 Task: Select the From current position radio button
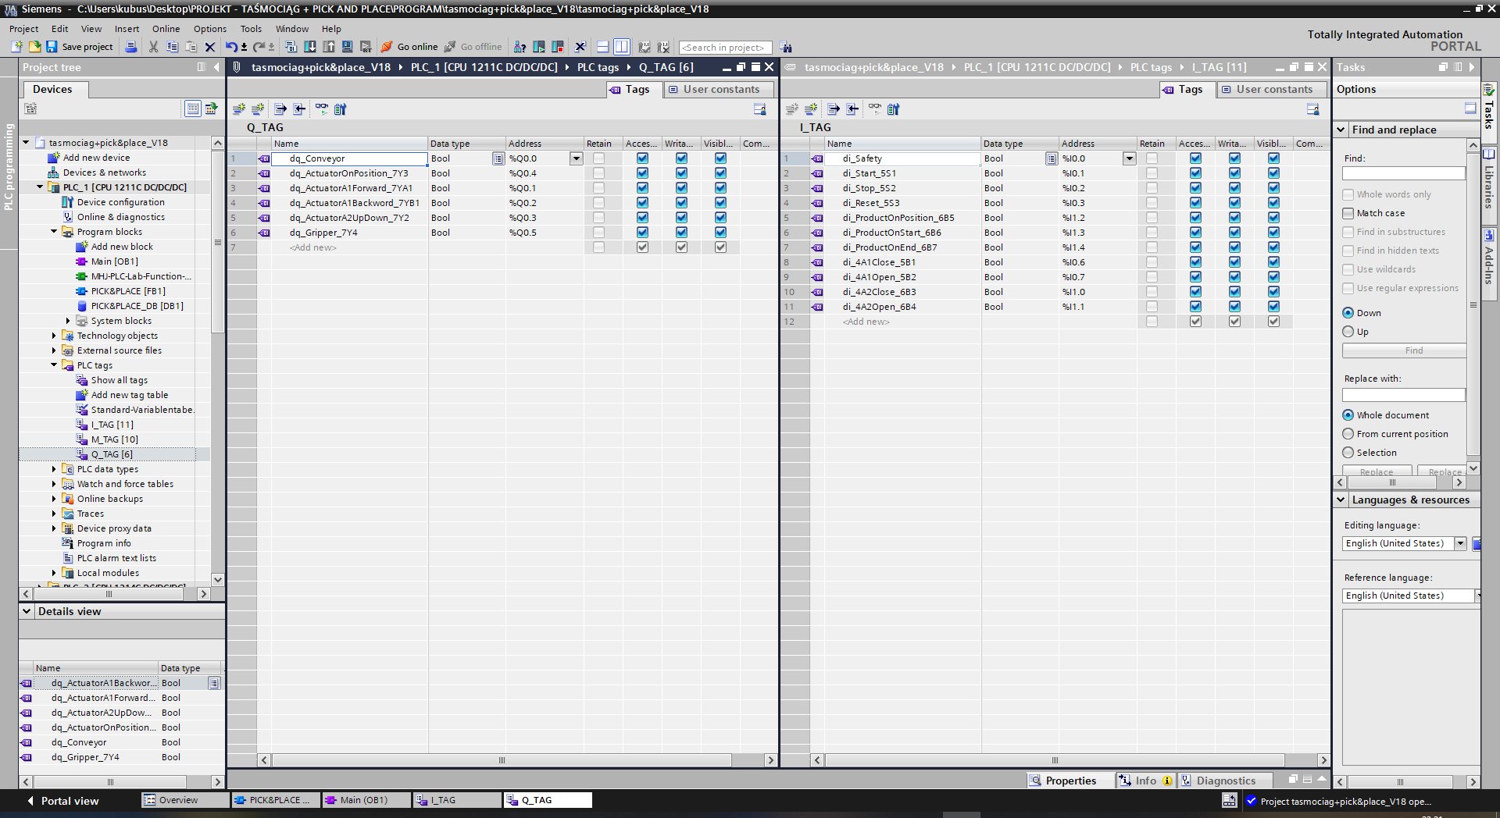pos(1348,434)
